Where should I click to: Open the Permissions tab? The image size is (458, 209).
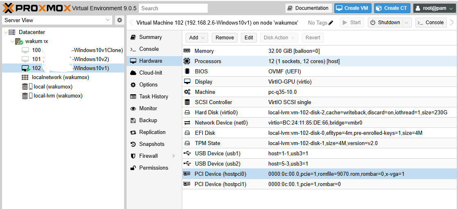tap(154, 168)
